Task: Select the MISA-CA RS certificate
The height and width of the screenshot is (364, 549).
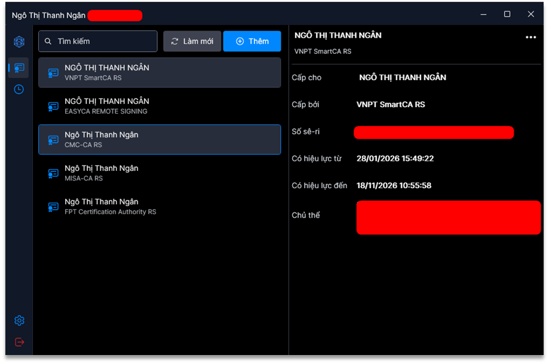Action: point(160,173)
